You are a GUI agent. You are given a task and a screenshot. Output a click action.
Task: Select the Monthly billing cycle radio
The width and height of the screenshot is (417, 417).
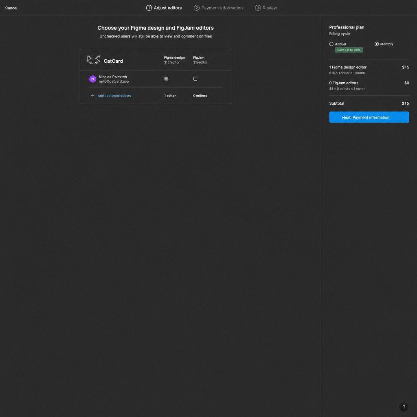click(377, 44)
